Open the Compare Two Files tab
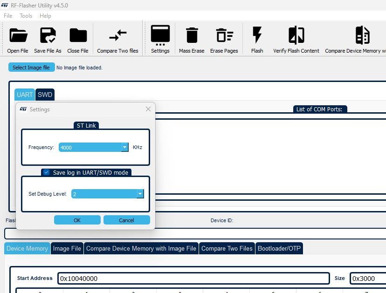Viewport: 386px width, 293px height. click(x=227, y=248)
